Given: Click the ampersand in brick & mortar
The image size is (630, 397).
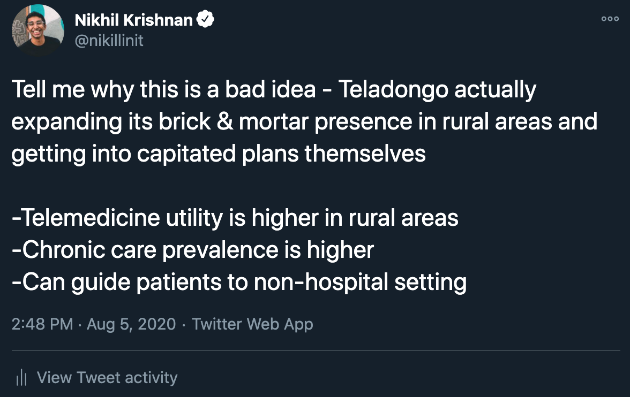Looking at the screenshot, I should tap(225, 121).
